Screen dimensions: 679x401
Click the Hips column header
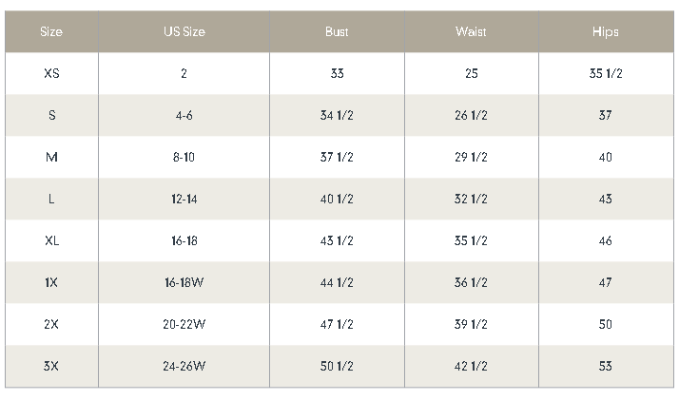[x=605, y=31]
